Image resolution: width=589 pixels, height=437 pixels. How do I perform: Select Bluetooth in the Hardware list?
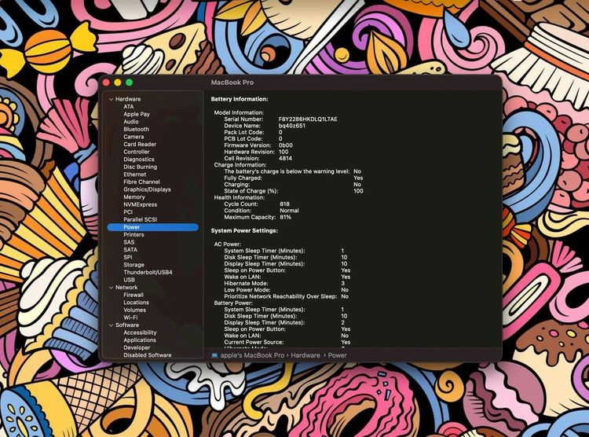[x=136, y=130]
